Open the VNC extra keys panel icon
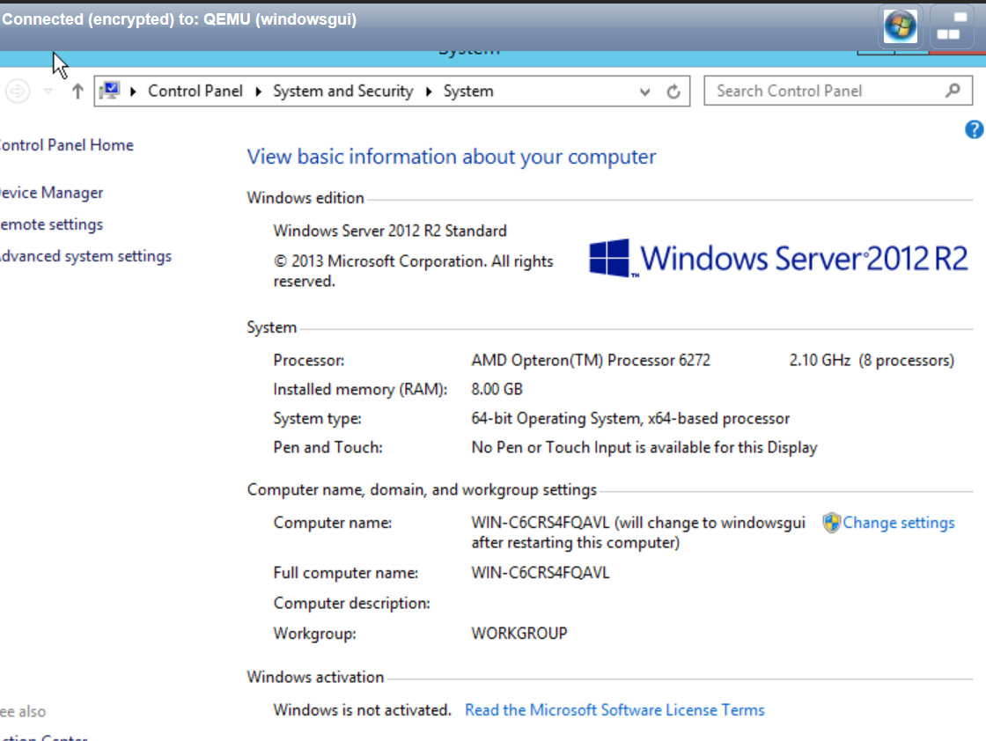This screenshot has width=986, height=741. 950,26
